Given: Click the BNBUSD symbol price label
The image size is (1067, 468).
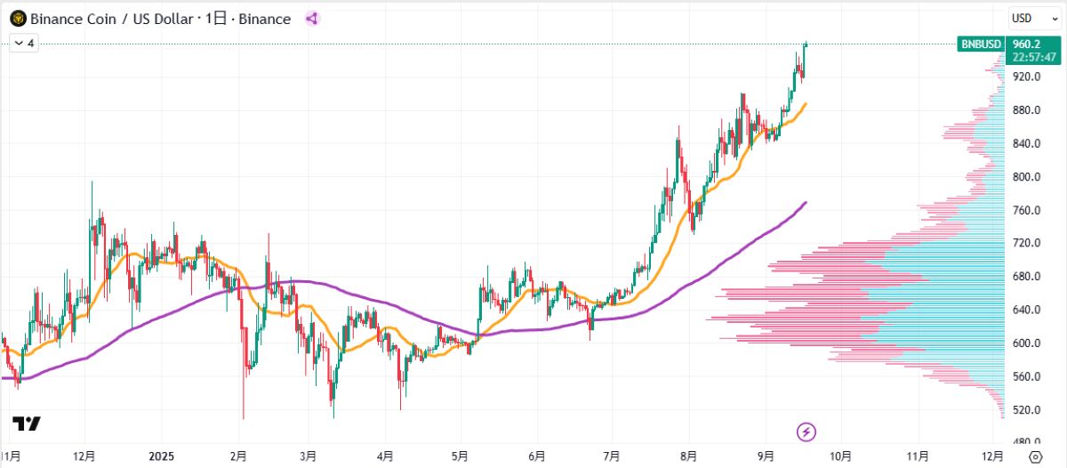Looking at the screenshot, I should click(x=981, y=44).
